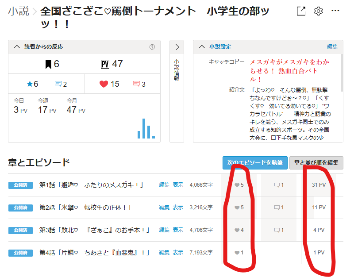Select episode title 第2話「氷撃♡ 転校生の正体！」
The height and width of the screenshot is (277, 354).
85,208
